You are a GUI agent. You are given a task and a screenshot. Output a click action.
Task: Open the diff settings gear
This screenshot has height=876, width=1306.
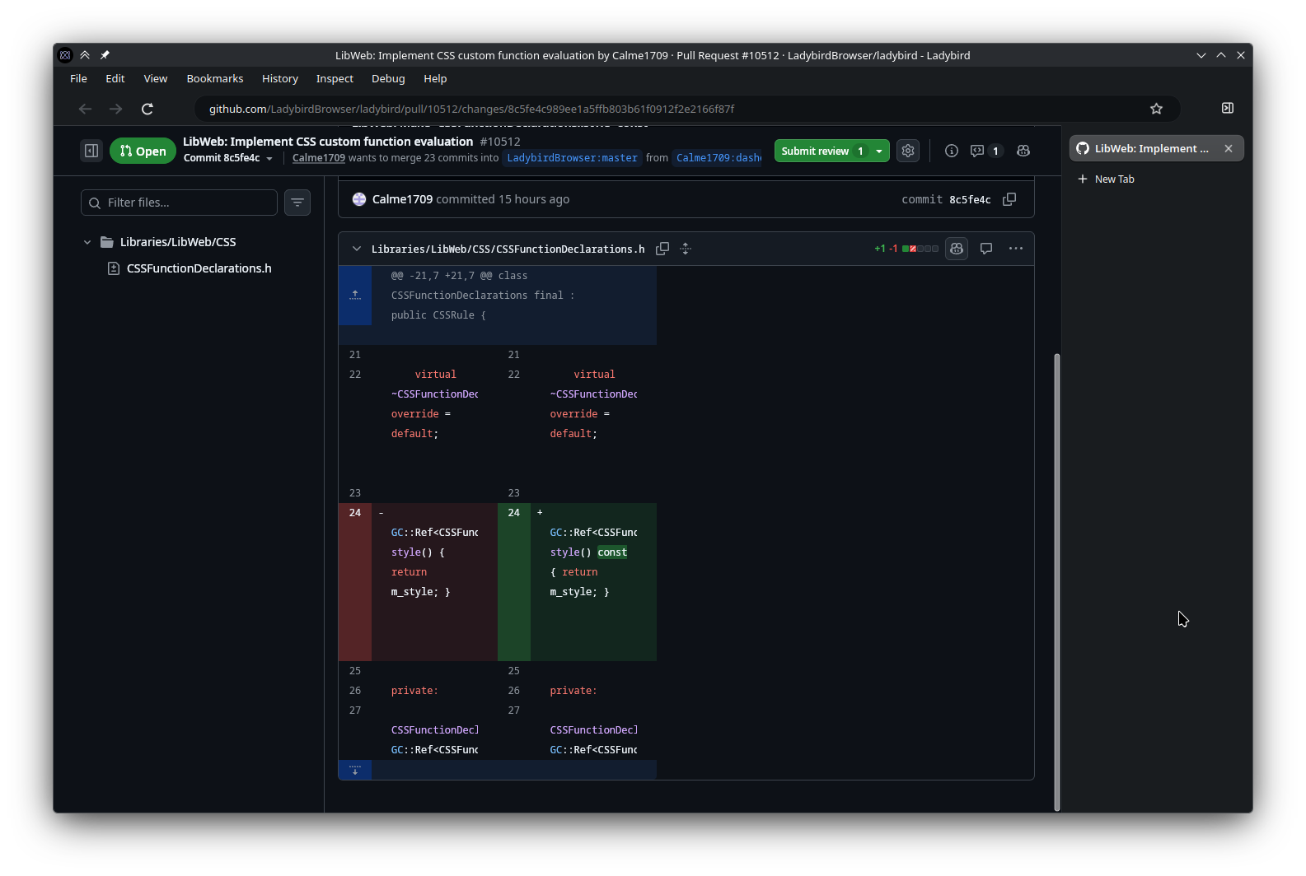pyautogui.click(x=908, y=151)
